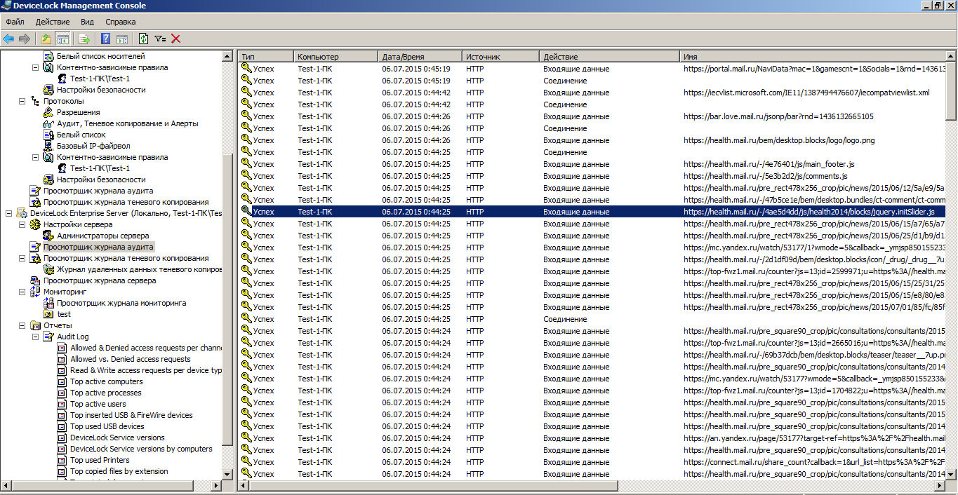The width and height of the screenshot is (958, 495).
Task: Click the tree pane scroll-up arrow
Action: pyautogui.click(x=227, y=55)
